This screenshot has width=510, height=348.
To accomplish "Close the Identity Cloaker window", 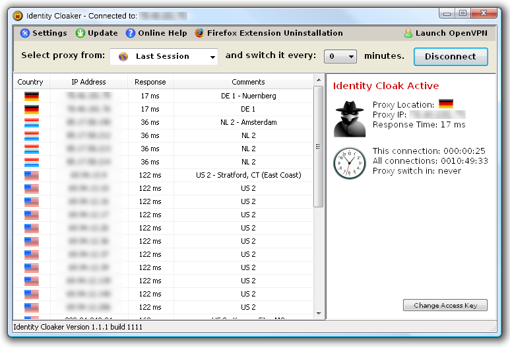I will 484,13.
